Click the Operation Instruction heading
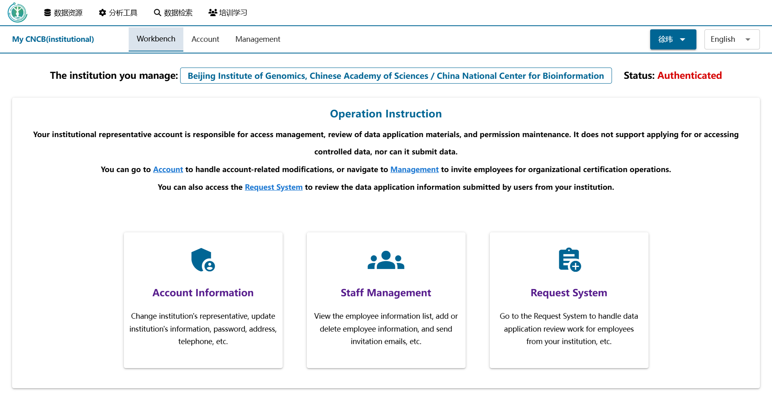 coord(386,114)
